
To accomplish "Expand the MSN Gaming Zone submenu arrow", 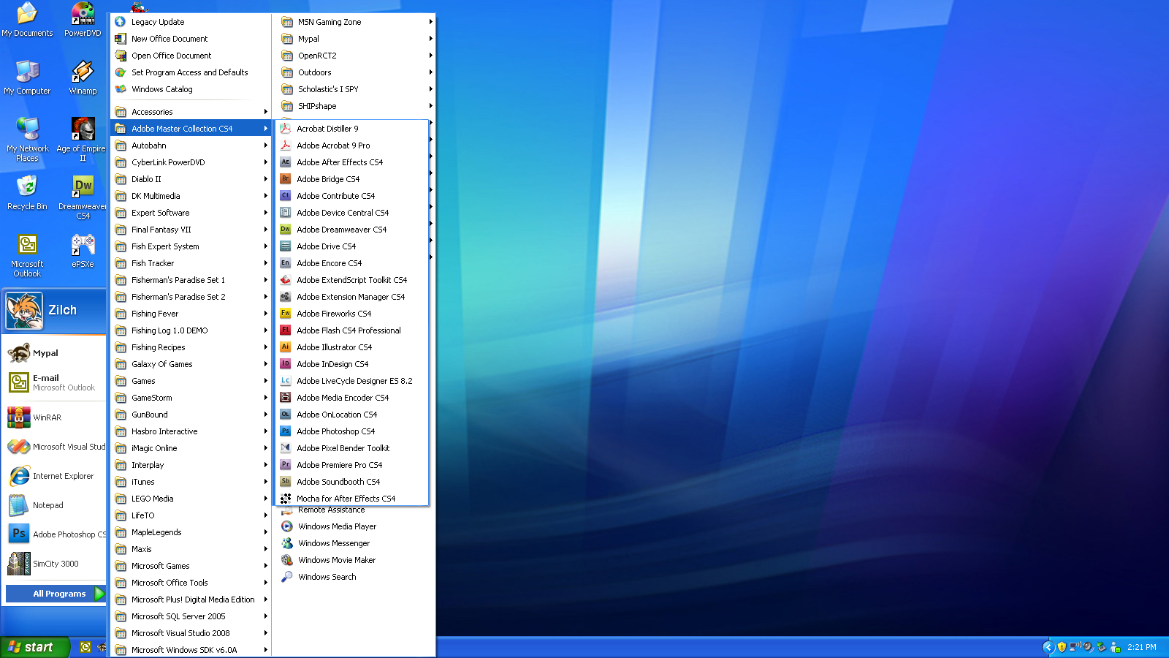I will point(430,22).
